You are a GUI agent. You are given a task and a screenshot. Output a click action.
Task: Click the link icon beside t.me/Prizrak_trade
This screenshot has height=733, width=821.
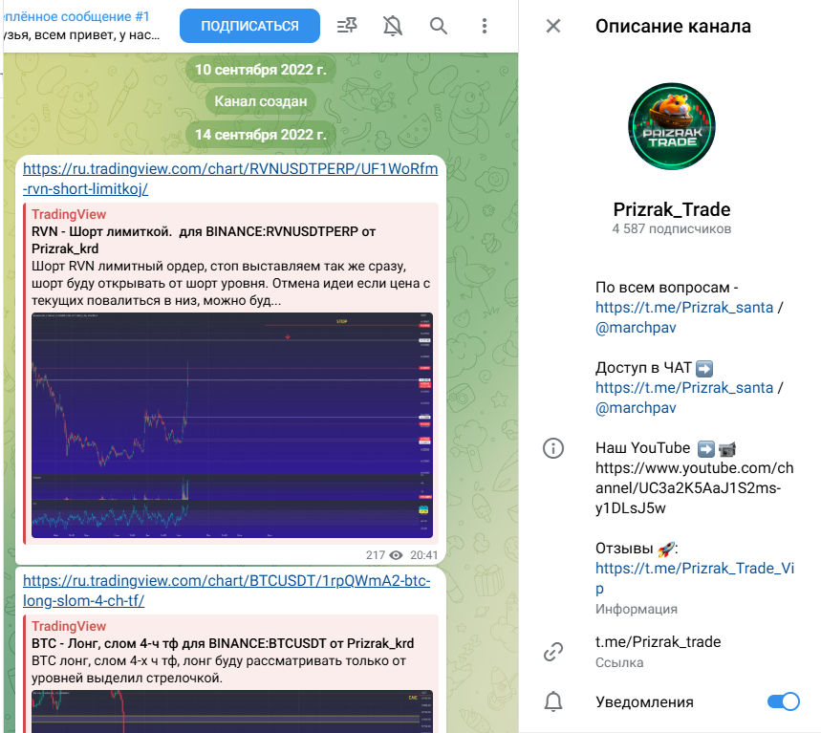(x=553, y=652)
